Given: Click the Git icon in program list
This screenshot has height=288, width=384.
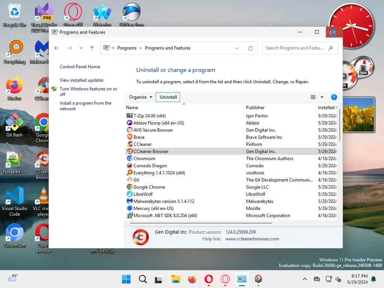Looking at the screenshot, I should click(x=129, y=180).
